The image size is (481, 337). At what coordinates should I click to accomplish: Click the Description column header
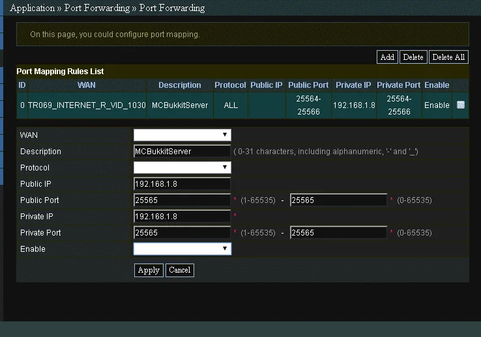[x=180, y=85]
